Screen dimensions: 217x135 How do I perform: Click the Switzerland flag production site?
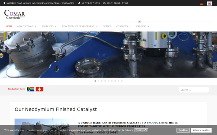(x=39, y=89)
